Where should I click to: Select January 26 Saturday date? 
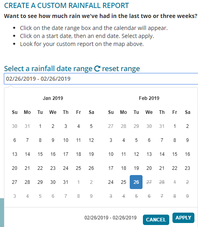91,168
